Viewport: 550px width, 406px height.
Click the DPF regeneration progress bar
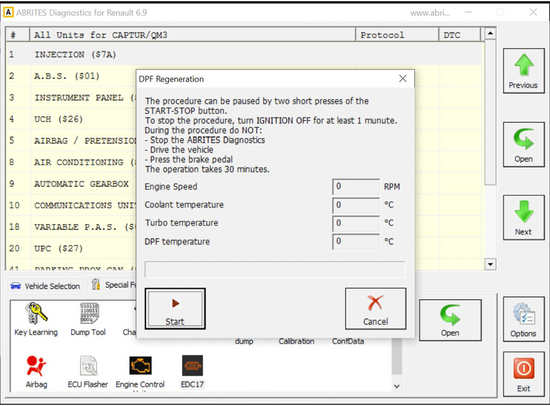[274, 270]
